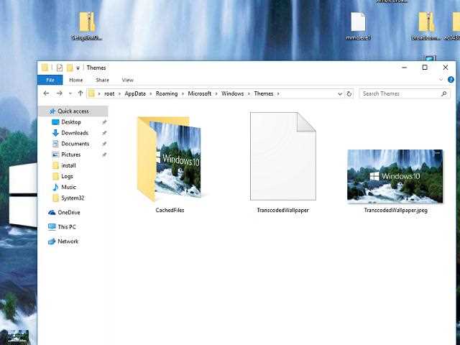The image size is (460, 345).
Task: Expand the address bar history dropdown
Action: tap(340, 94)
